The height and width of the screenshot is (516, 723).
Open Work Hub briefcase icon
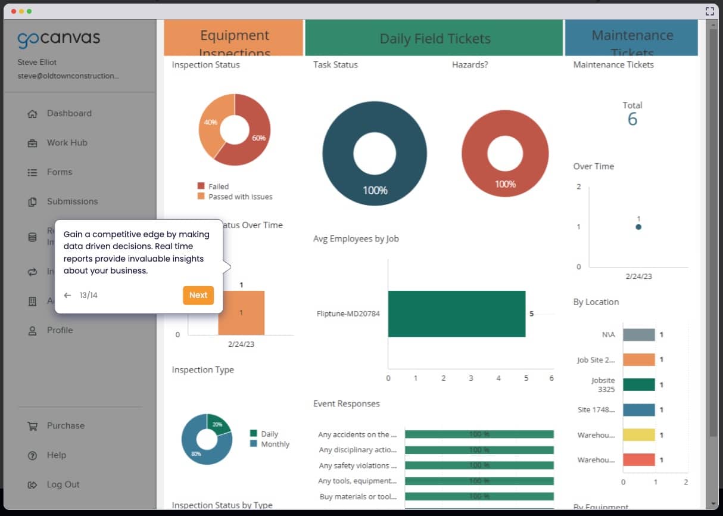coord(33,143)
